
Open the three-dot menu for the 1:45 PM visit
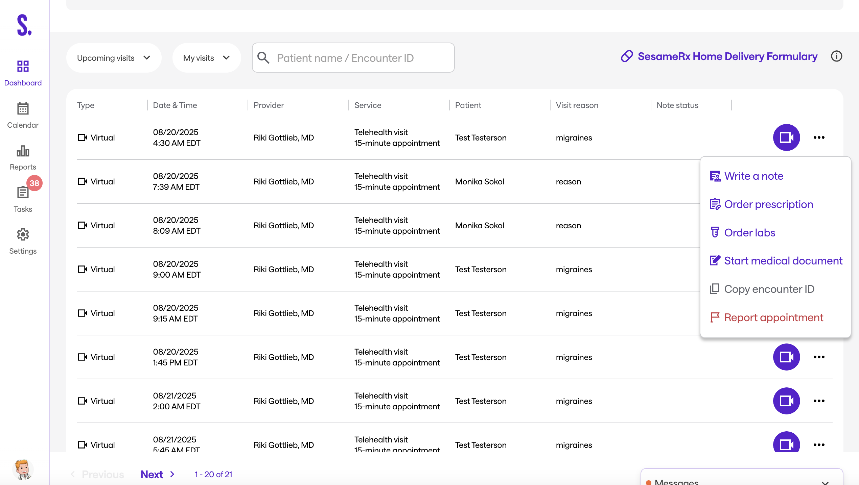tap(819, 357)
